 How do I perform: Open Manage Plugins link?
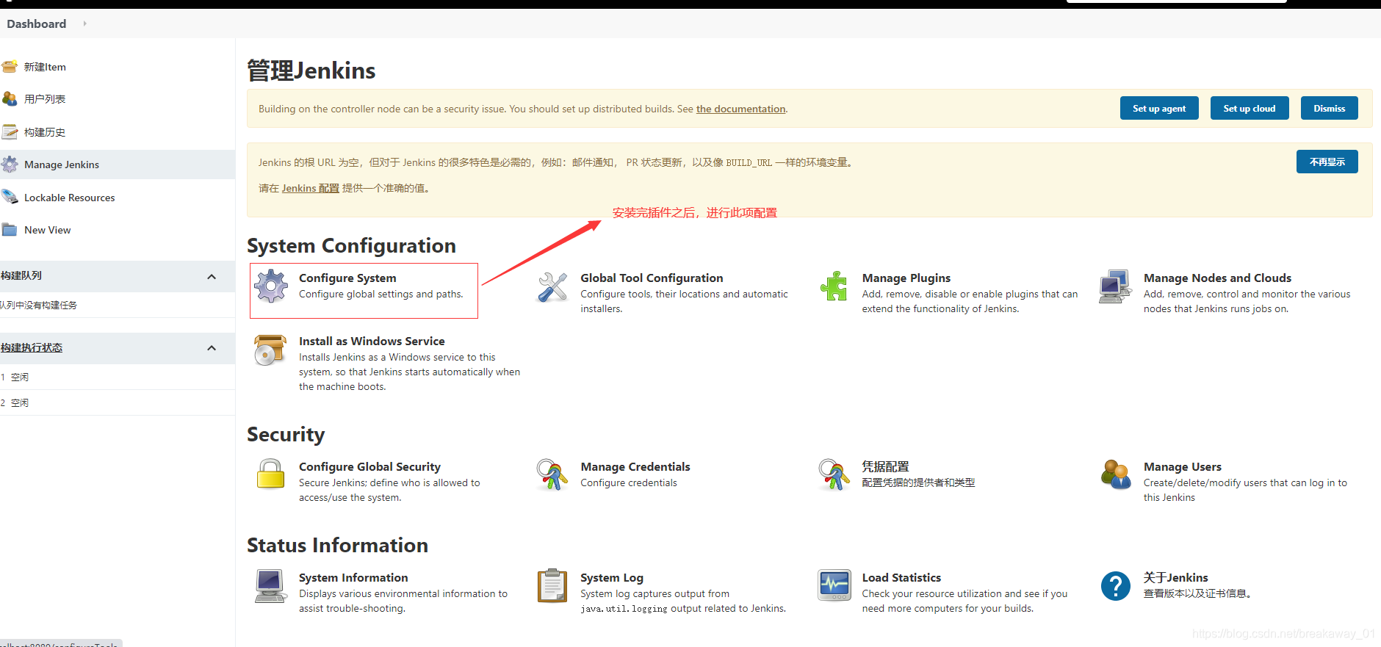[x=906, y=278]
